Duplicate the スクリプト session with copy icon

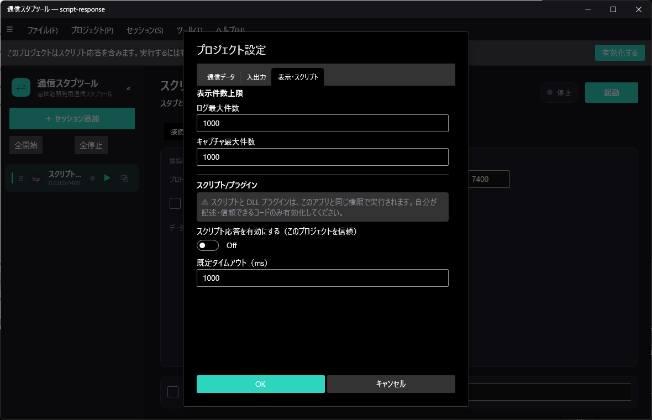tap(125, 178)
